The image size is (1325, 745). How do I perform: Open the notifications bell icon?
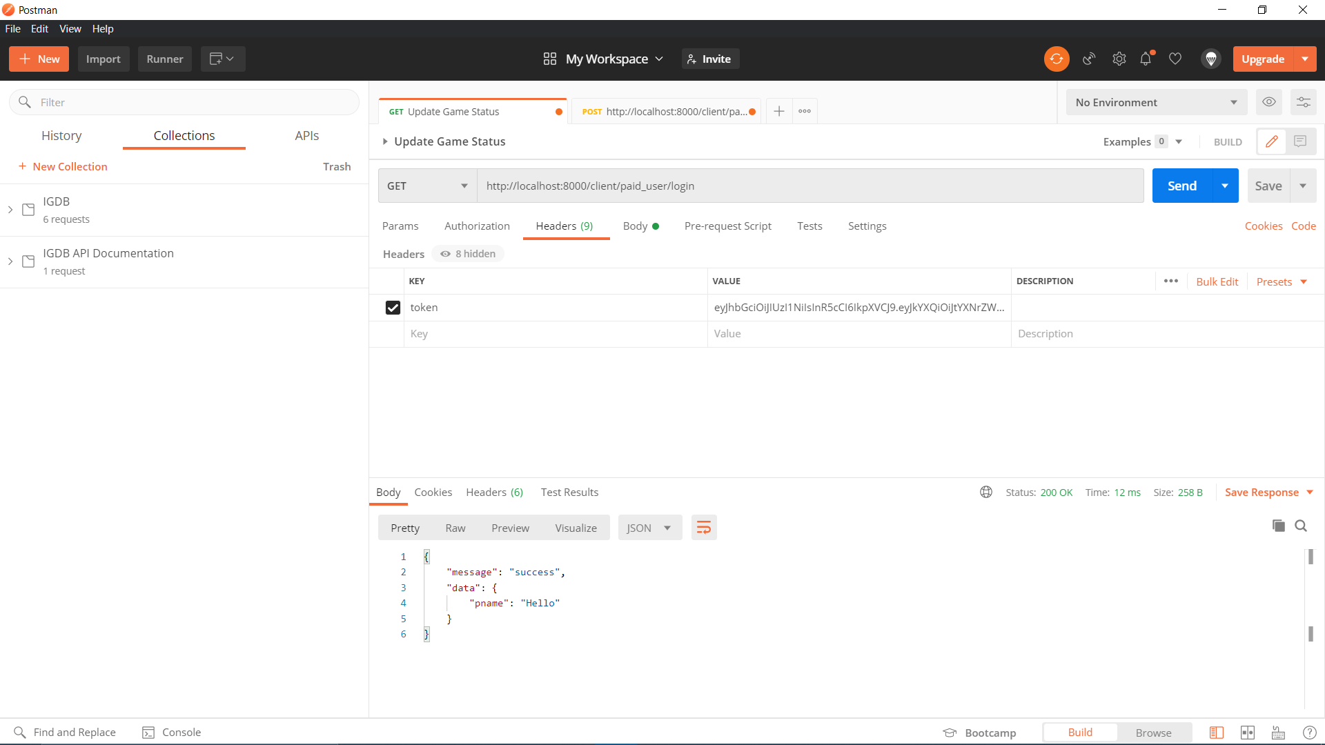pos(1146,59)
